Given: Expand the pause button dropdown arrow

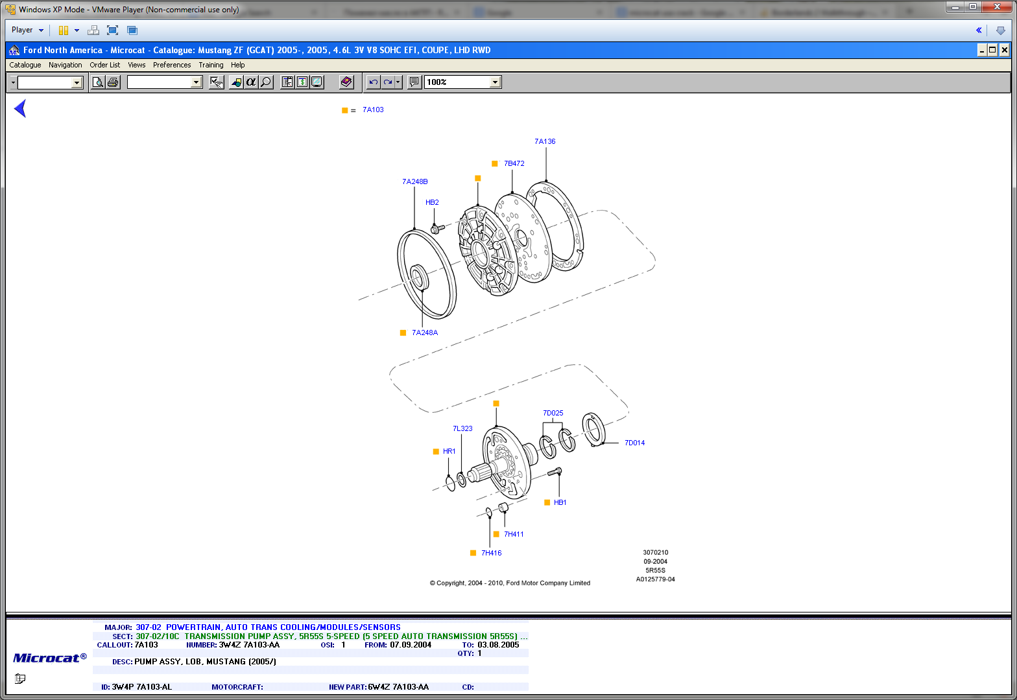Looking at the screenshot, I should click(x=77, y=30).
